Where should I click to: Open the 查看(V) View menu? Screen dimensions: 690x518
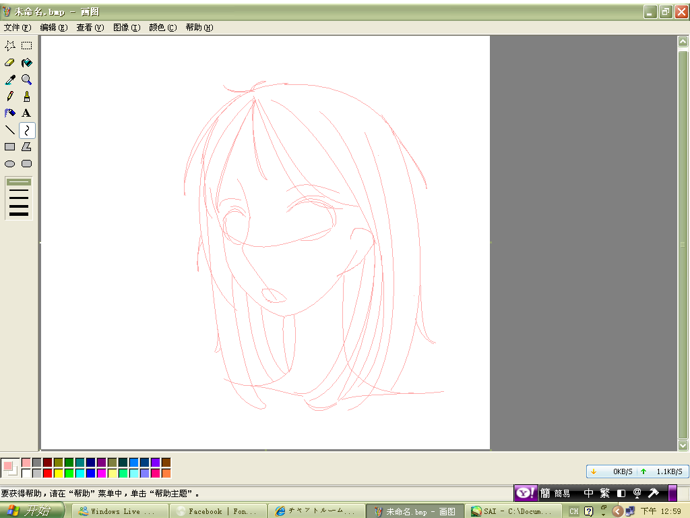pyautogui.click(x=90, y=27)
